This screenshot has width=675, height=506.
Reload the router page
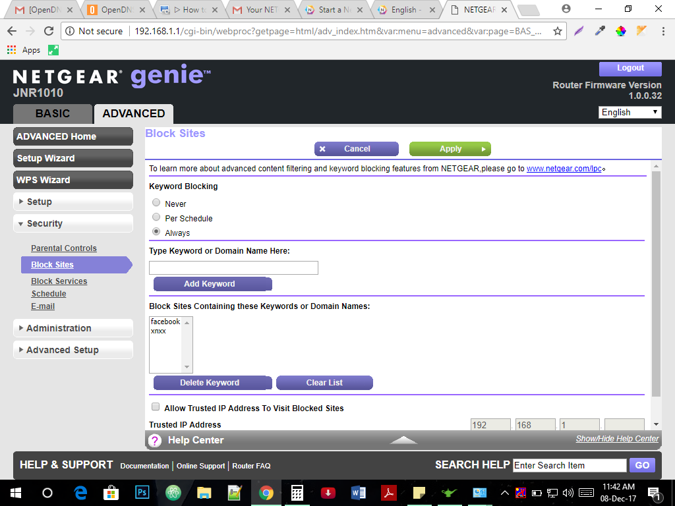[x=49, y=31]
